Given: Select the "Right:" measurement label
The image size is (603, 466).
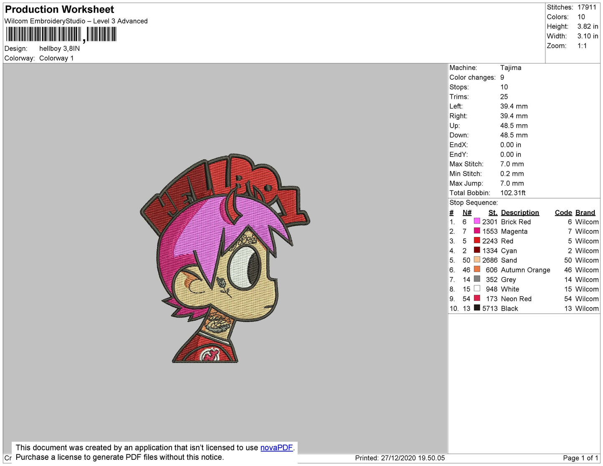Looking at the screenshot, I should click(458, 116).
